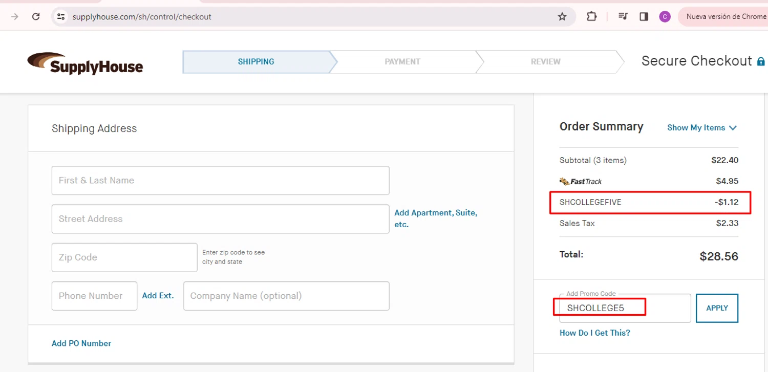Select the Shipping checkout step

pos(256,61)
